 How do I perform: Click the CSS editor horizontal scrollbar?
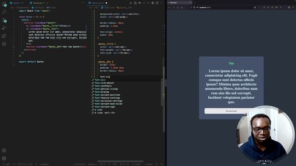120,161
